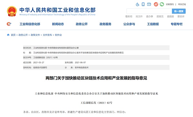Select the 查办事 search shortcut

click(x=150, y=17)
